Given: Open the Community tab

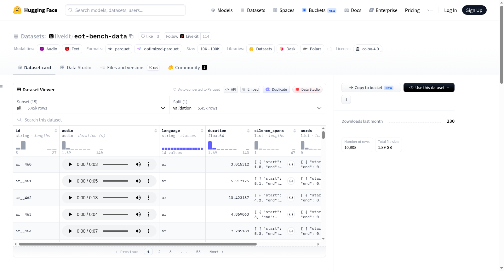Looking at the screenshot, I should coord(187,68).
